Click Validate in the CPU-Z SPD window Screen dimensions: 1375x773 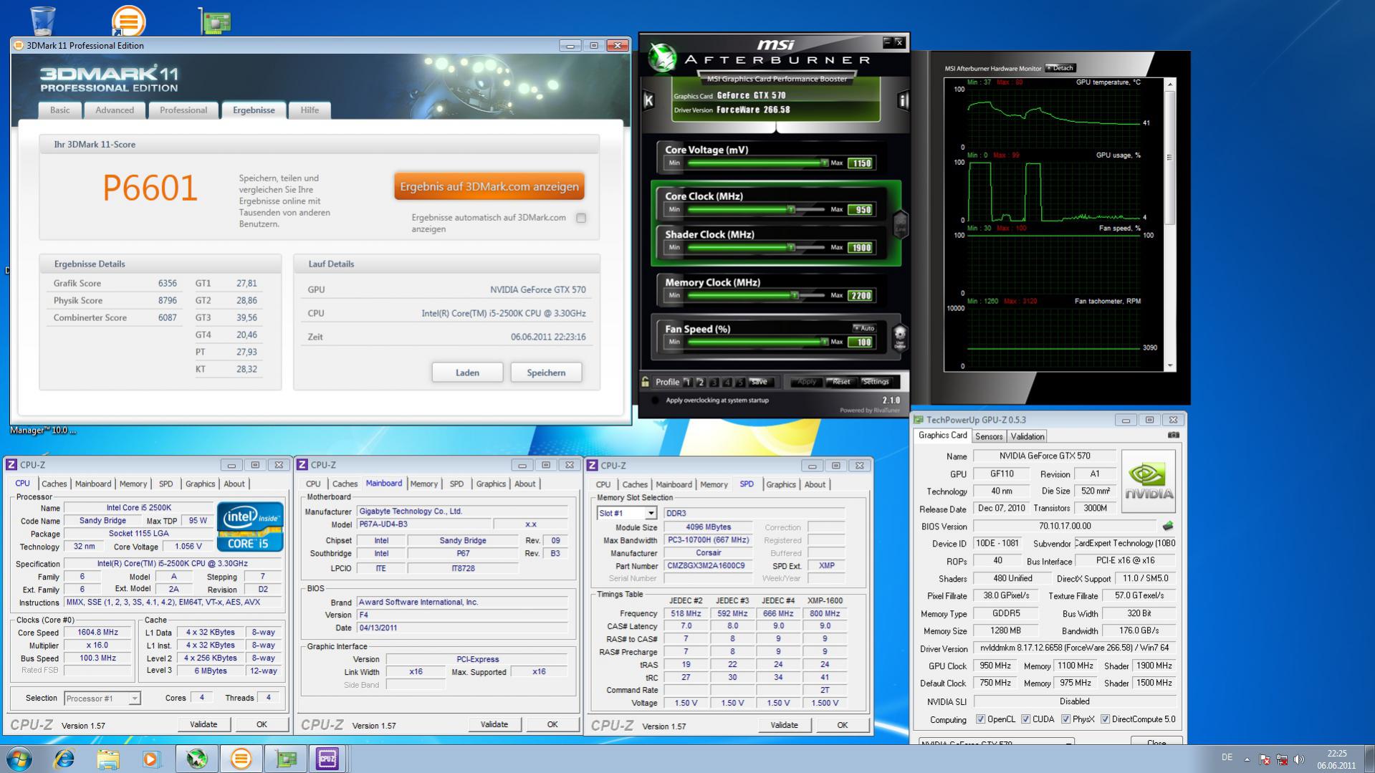[x=784, y=725]
